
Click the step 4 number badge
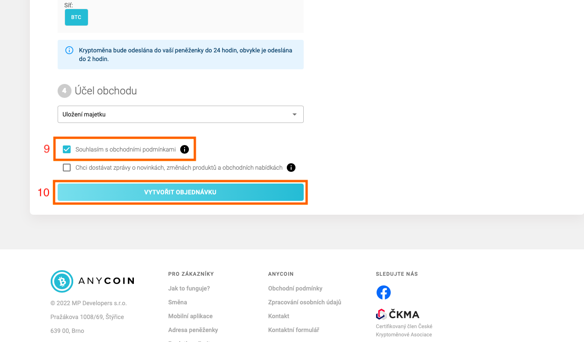point(65,91)
